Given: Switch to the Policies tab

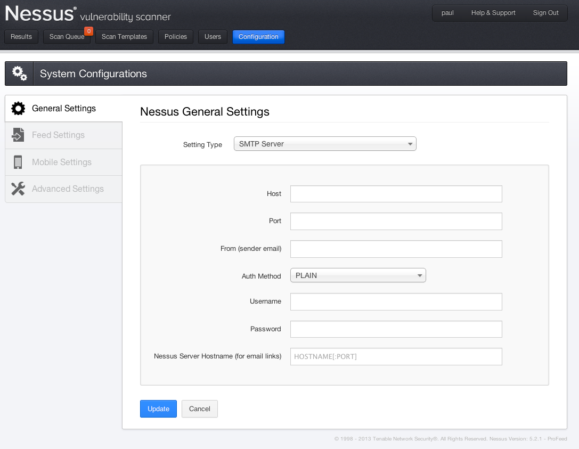Looking at the screenshot, I should click(x=175, y=37).
